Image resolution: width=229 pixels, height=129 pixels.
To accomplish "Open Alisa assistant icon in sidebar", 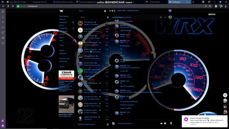I will tap(3, 126).
